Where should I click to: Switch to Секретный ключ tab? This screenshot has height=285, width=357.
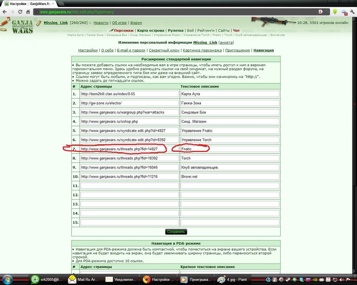(164, 50)
